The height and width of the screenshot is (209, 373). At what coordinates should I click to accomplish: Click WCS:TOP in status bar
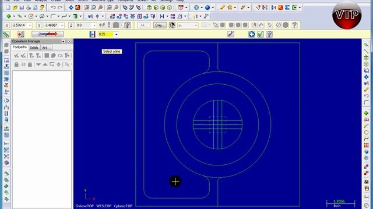pos(104,206)
